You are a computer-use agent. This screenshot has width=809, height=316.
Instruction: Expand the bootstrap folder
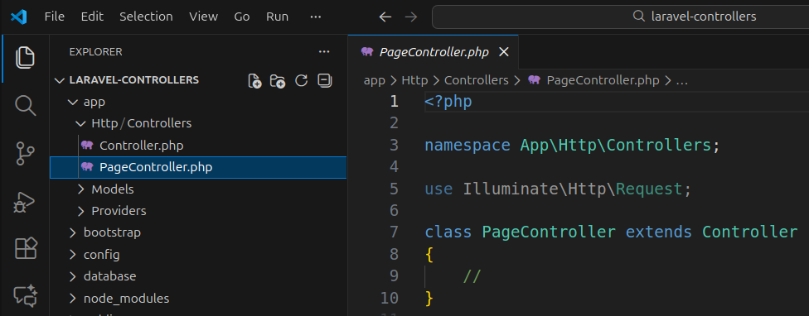pyautogui.click(x=198, y=232)
